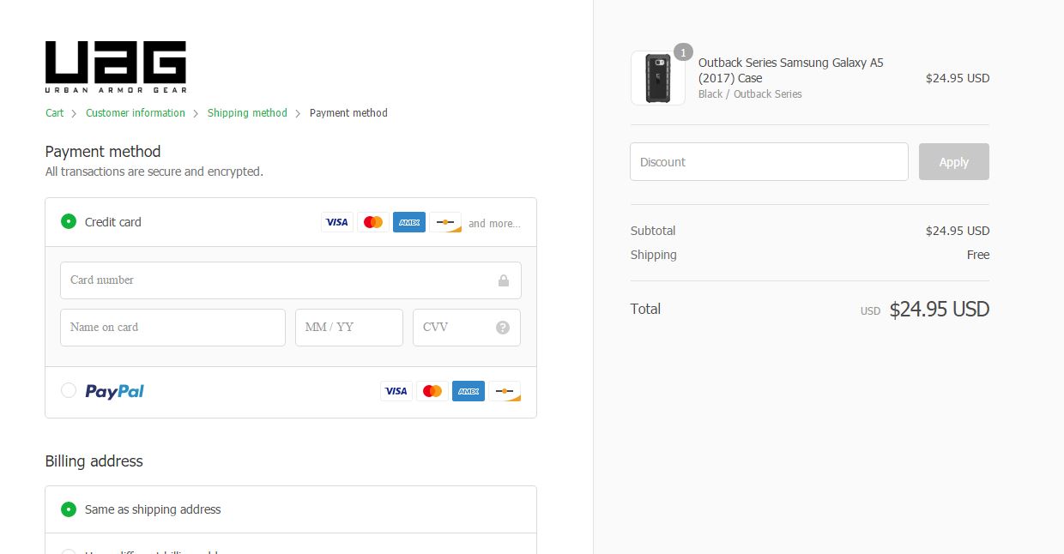Click Payment method breadcrumb text
The width and height of the screenshot is (1064, 554).
click(x=348, y=113)
